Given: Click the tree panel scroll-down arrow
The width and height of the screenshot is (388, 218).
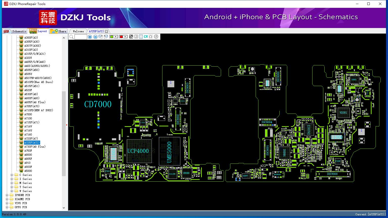Looking at the screenshot, I should (64, 208).
